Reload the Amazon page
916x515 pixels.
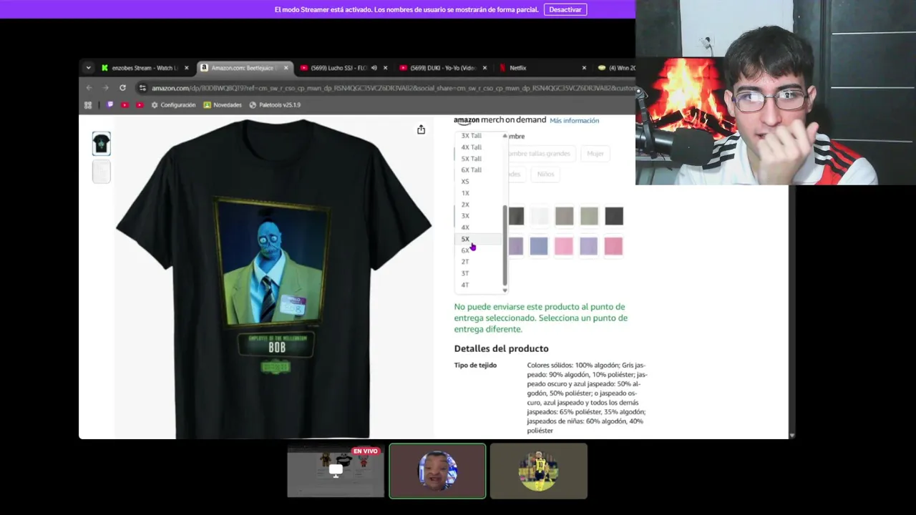click(x=122, y=88)
